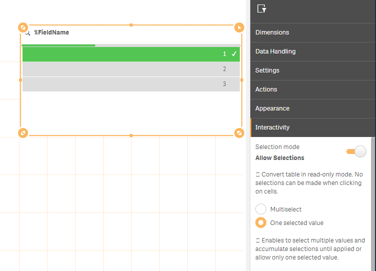Click the search magnifier beside %FieldName
The image size is (376, 271).
click(28, 32)
